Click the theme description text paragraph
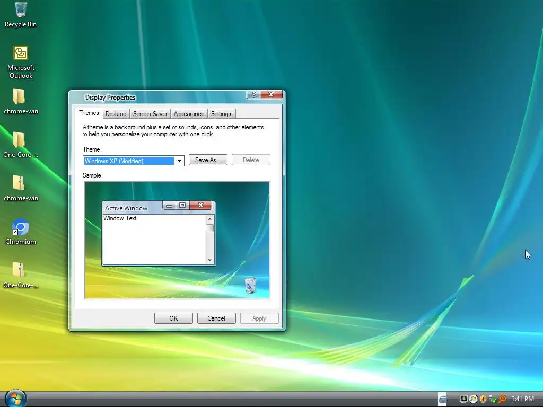 [x=173, y=131]
